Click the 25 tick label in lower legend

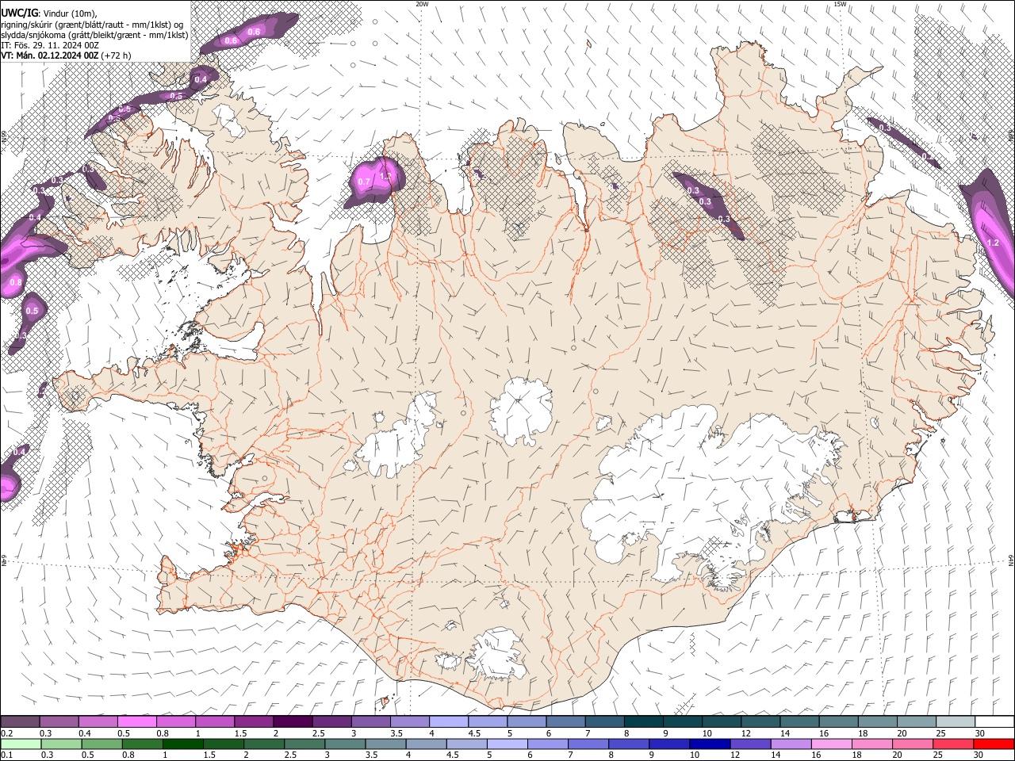click(x=937, y=755)
